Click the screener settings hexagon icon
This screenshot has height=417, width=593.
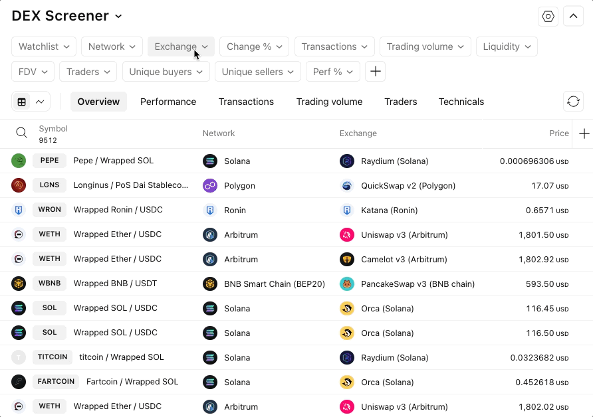pos(548,17)
